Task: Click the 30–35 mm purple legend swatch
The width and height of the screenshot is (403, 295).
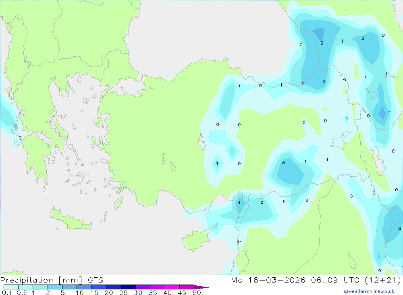Action: point(143,287)
